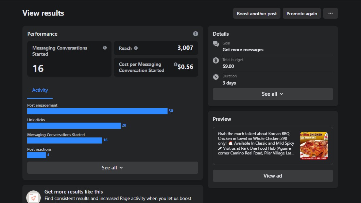361x203 pixels.
Task: Click the Total budget dollar icon
Action: (216, 60)
